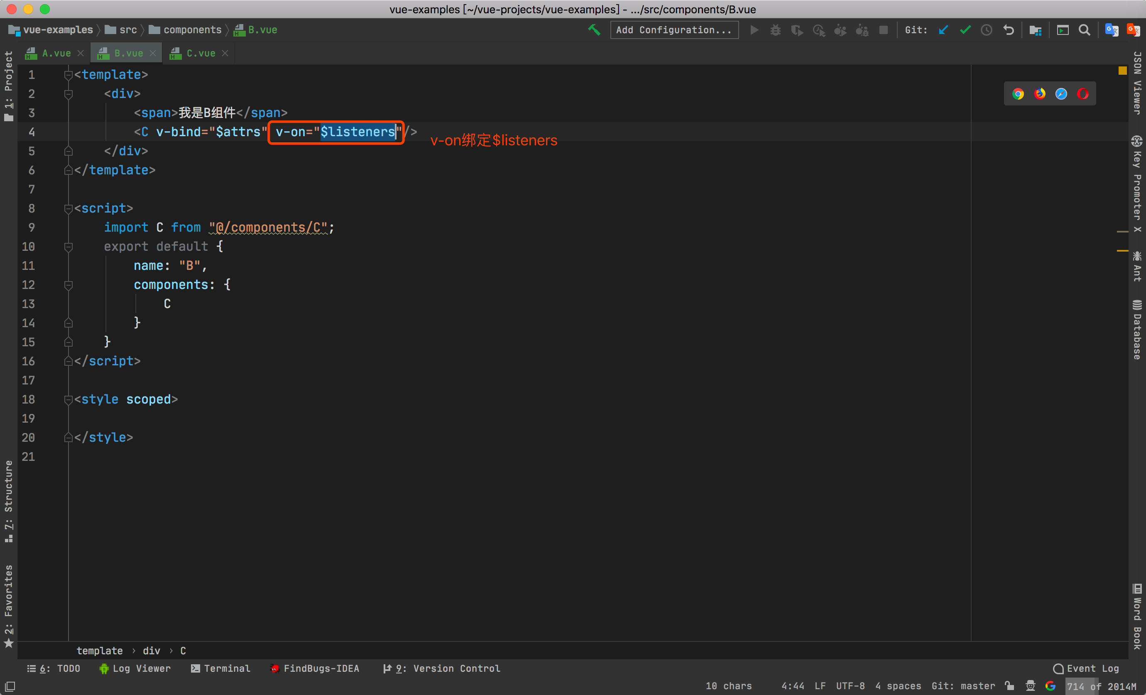Collapse components object fold on line 12
The image size is (1146, 695).
[x=69, y=285]
